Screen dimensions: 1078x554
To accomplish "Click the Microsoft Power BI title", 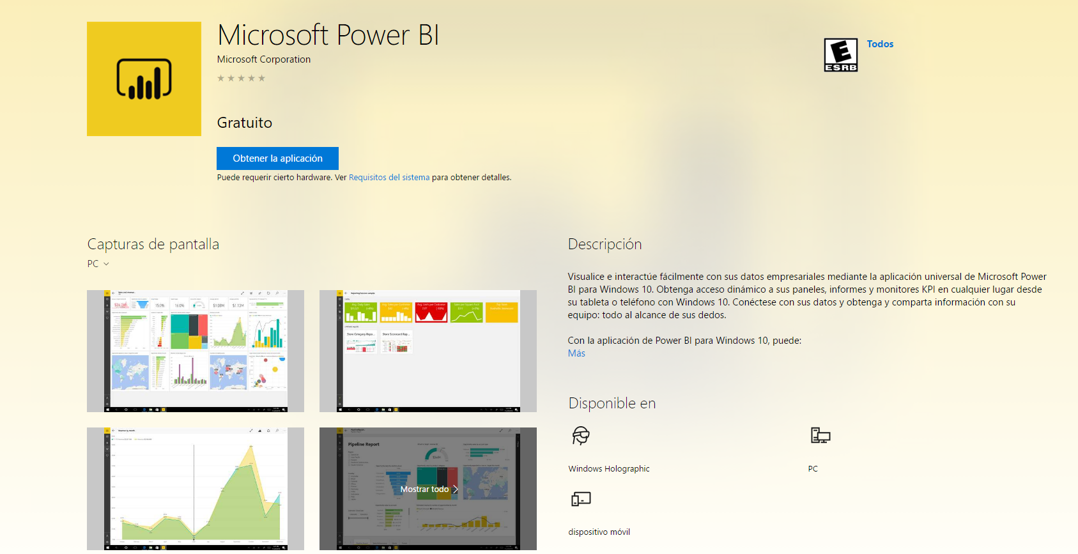I will pyautogui.click(x=328, y=35).
